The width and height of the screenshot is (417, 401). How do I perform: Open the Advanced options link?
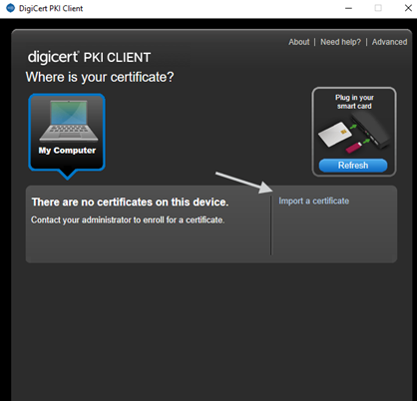point(389,42)
